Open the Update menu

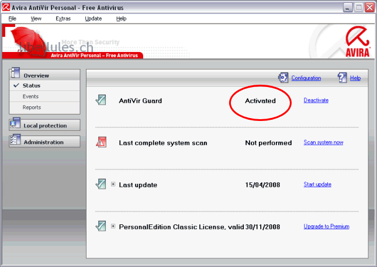click(94, 19)
